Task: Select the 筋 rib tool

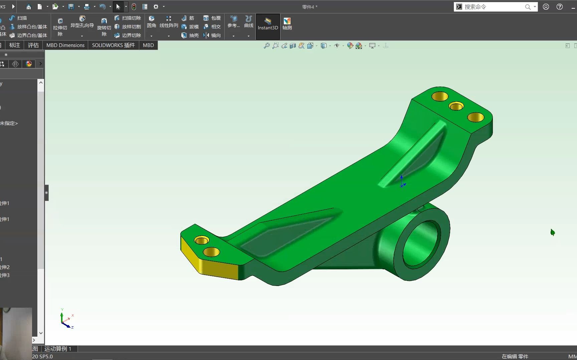Action: 188,18
